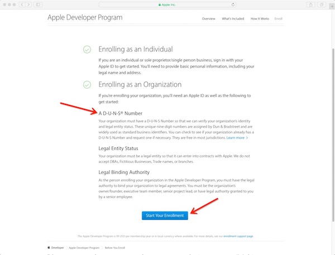Click the Safari forward arrow button
335x255 pixels.
(30, 4)
